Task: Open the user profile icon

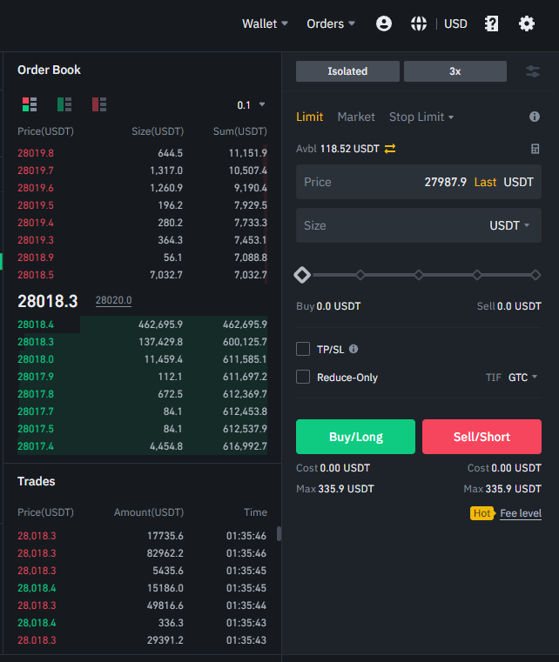Action: 384,23
